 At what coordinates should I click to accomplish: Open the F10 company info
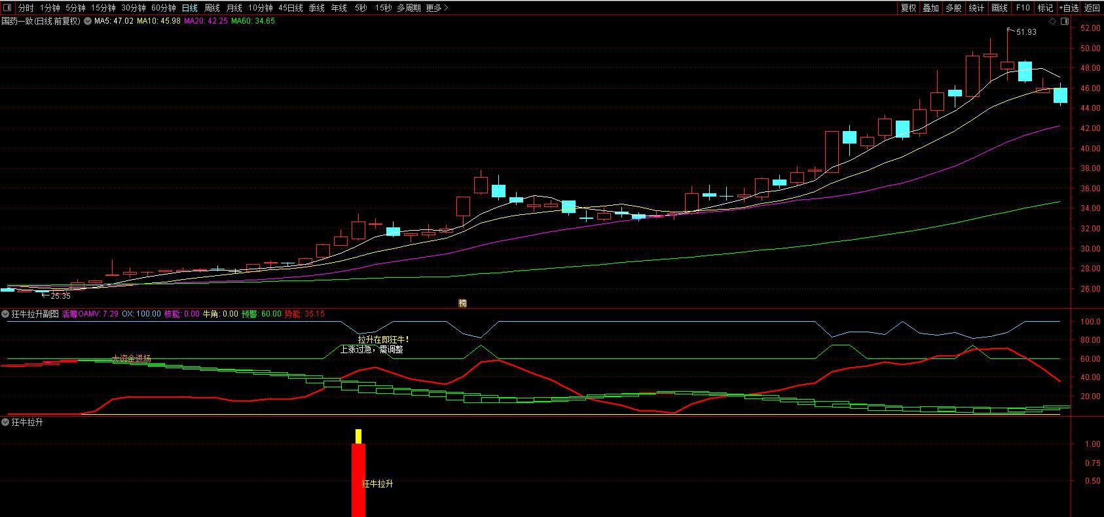tap(1023, 8)
